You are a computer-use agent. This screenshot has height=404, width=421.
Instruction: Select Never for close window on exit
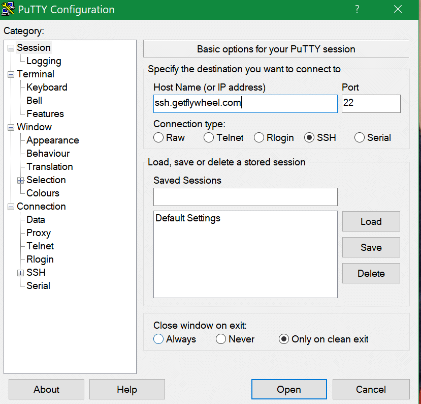[x=221, y=339]
